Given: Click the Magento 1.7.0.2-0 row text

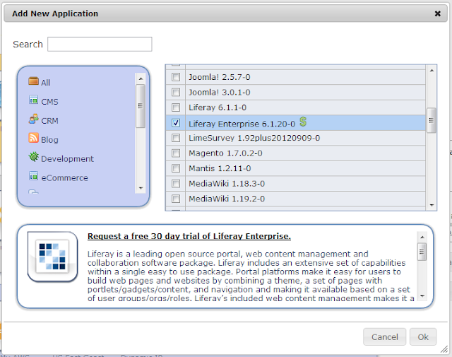Looking at the screenshot, I should tap(225, 153).
